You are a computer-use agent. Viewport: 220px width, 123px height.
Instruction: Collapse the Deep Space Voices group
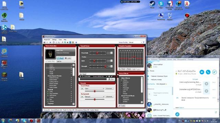coord(47,76)
